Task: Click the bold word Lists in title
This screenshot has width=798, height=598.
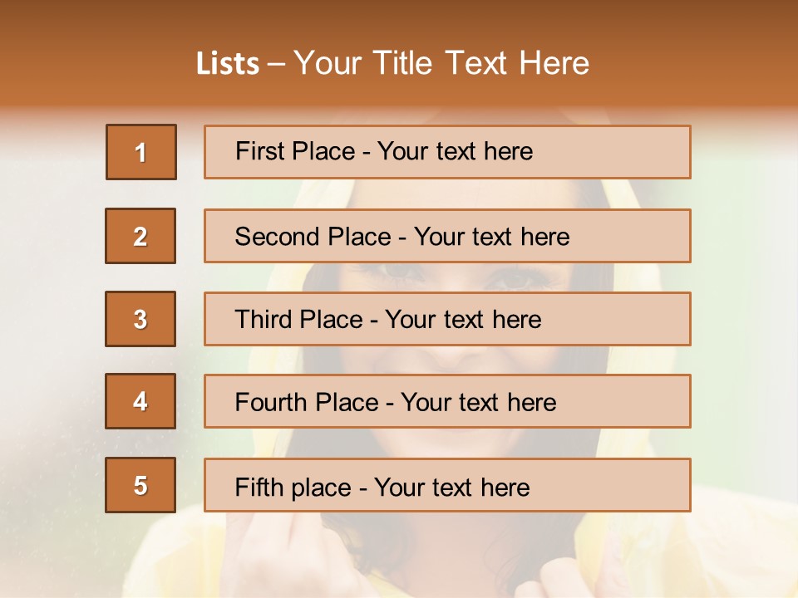Action: (228, 64)
